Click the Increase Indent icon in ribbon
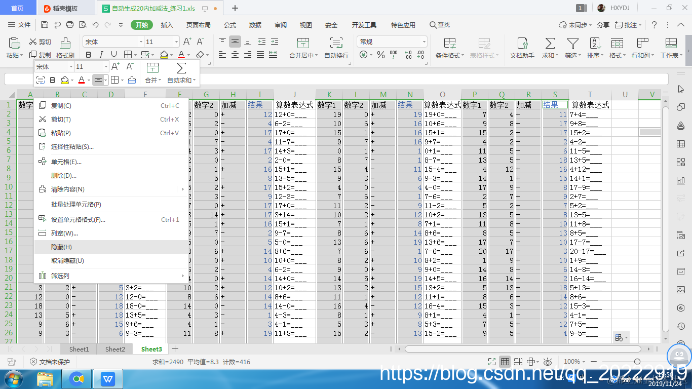This screenshot has width=692, height=389. [275, 42]
